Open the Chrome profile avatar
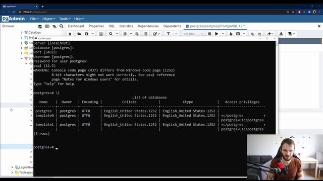 click(x=314, y=12)
